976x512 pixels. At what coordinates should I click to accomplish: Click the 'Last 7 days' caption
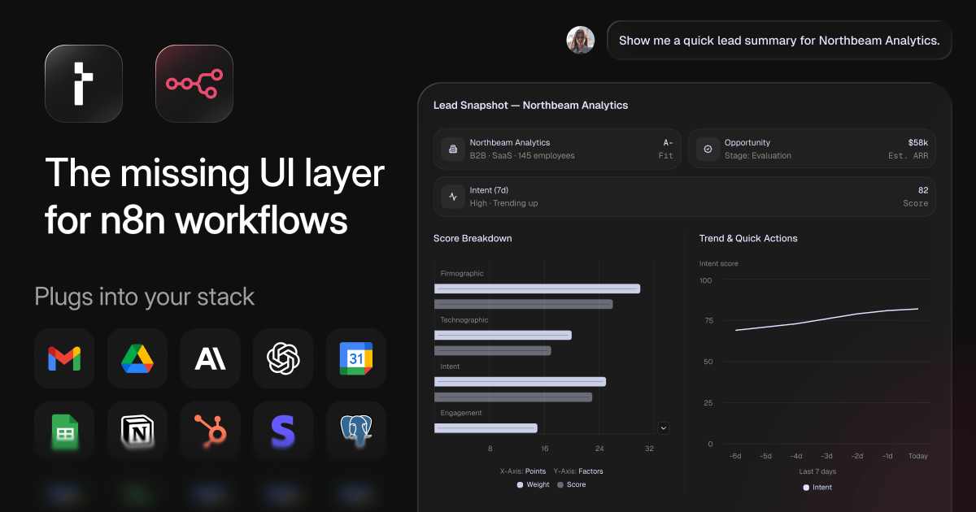817,471
